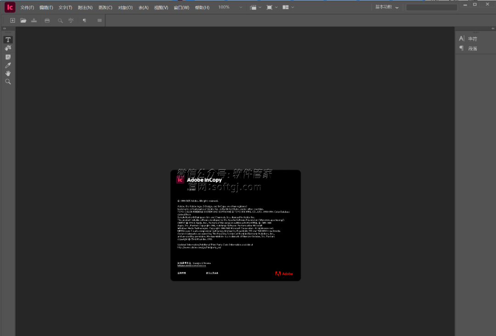
Task: Select the Note tool in toolbox
Action: 8,57
